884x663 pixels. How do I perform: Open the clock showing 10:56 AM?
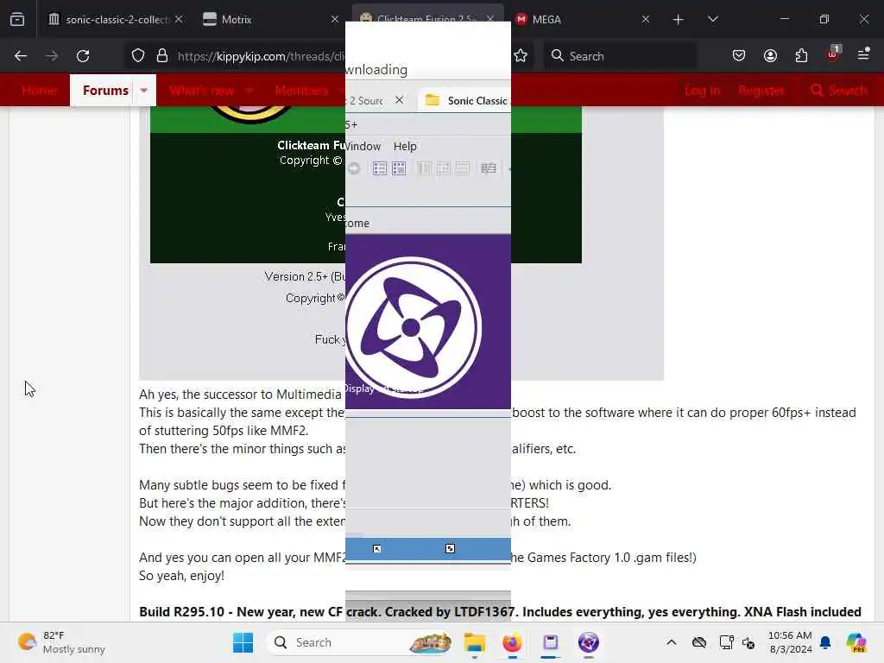790,642
